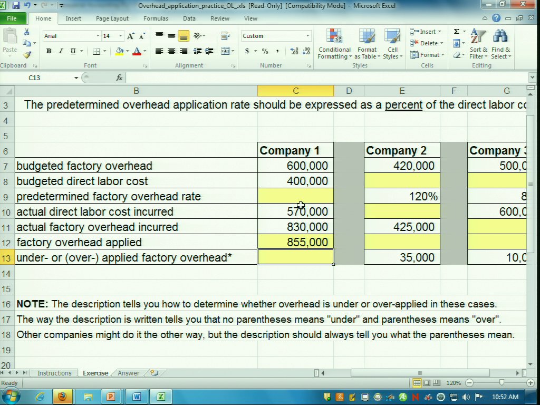Screen dimensions: 540x405
Task: Click the font color red swatch button
Action: point(137,51)
